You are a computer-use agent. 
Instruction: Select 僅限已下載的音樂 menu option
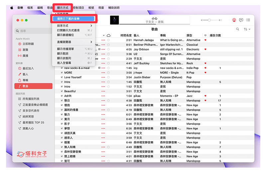(x=73, y=19)
